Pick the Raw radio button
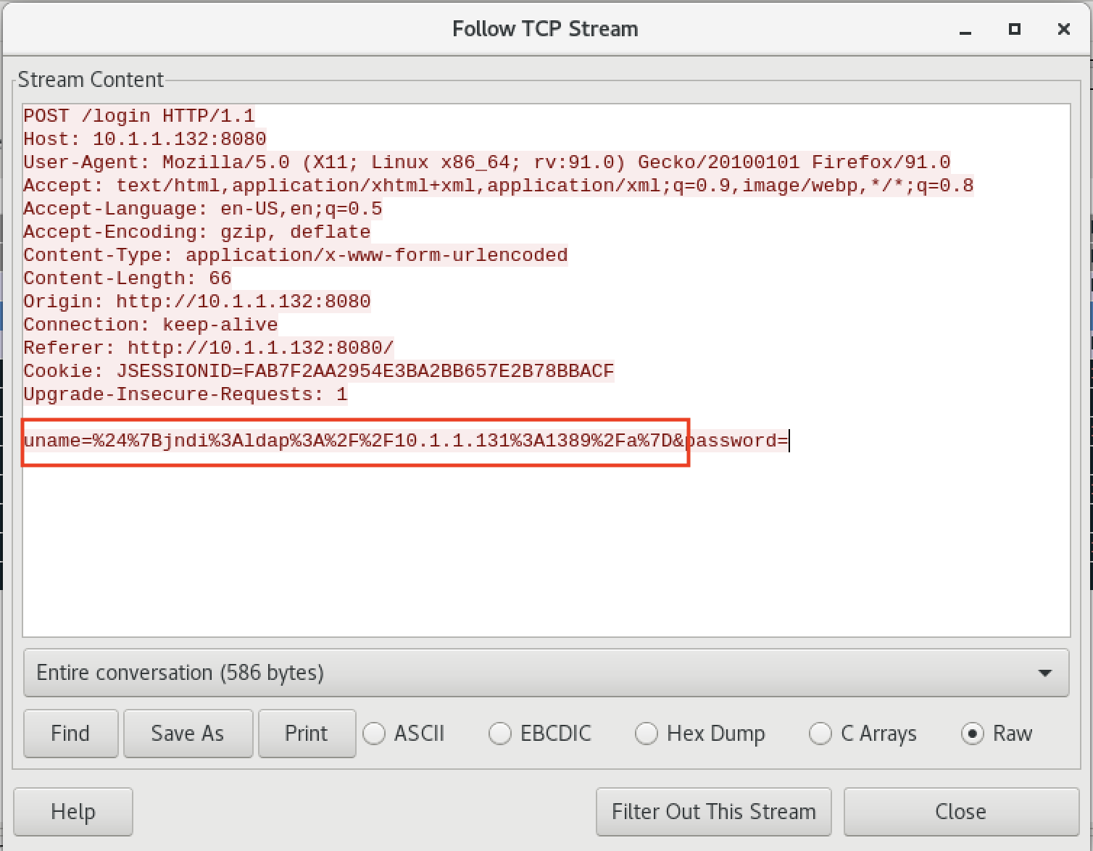The height and width of the screenshot is (851, 1093). click(973, 734)
